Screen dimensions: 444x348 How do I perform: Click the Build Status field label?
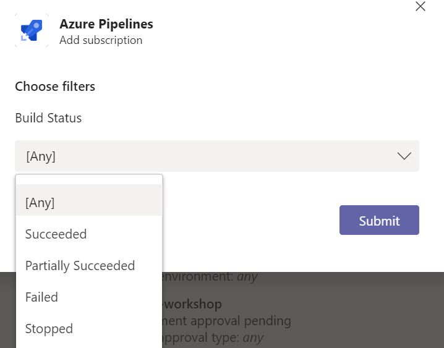click(x=48, y=118)
